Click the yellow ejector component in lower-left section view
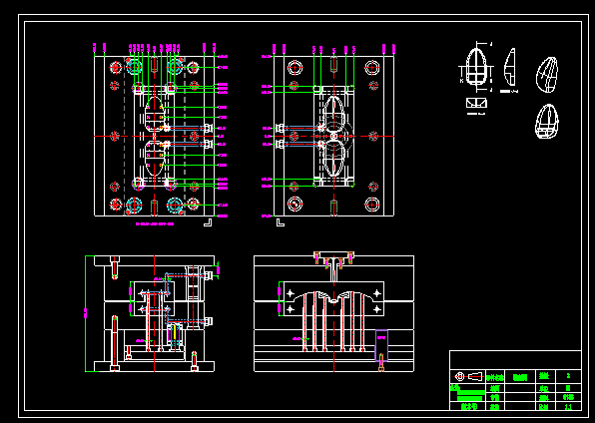This screenshot has width=595, height=423. point(174,333)
